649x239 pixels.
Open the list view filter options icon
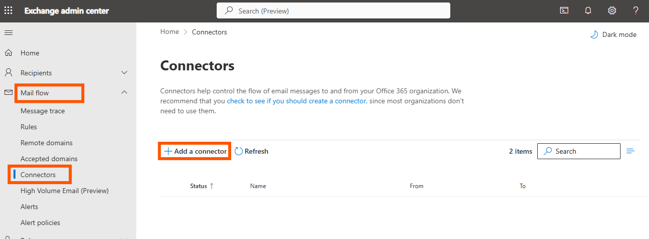[631, 151]
